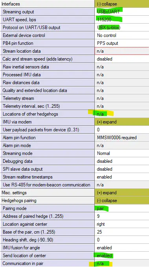Select the 'IMU via modem' row label
Viewport: 149px width, 267px height.
(17, 122)
